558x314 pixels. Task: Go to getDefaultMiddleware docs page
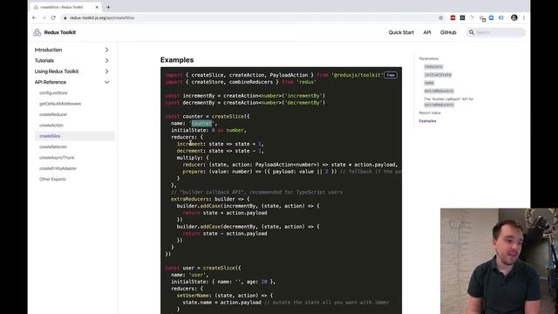click(60, 104)
